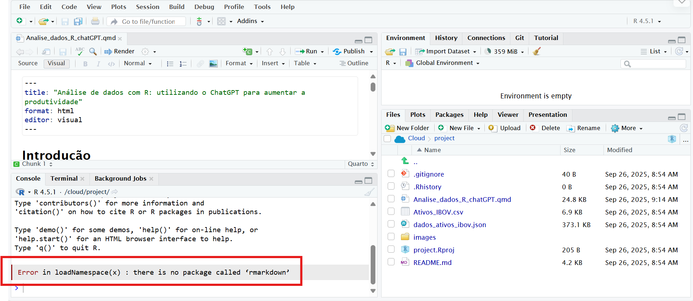693x301 pixels.
Task: Refresh the Files pane listing
Action: (x=684, y=128)
